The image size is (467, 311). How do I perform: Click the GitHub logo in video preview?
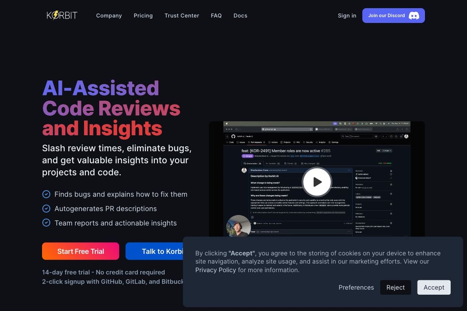coord(233,136)
